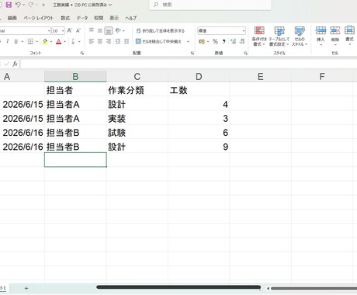Image resolution: width=357 pixels, height=295 pixels.
Task: Bottom-align the cell contents
Action: click(x=109, y=30)
